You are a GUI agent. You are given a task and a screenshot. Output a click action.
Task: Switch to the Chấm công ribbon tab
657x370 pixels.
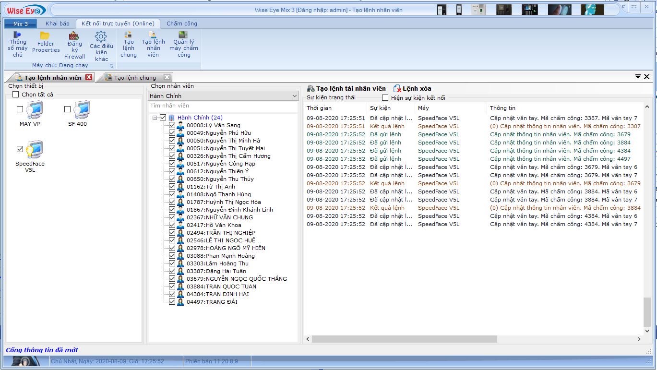pyautogui.click(x=181, y=24)
